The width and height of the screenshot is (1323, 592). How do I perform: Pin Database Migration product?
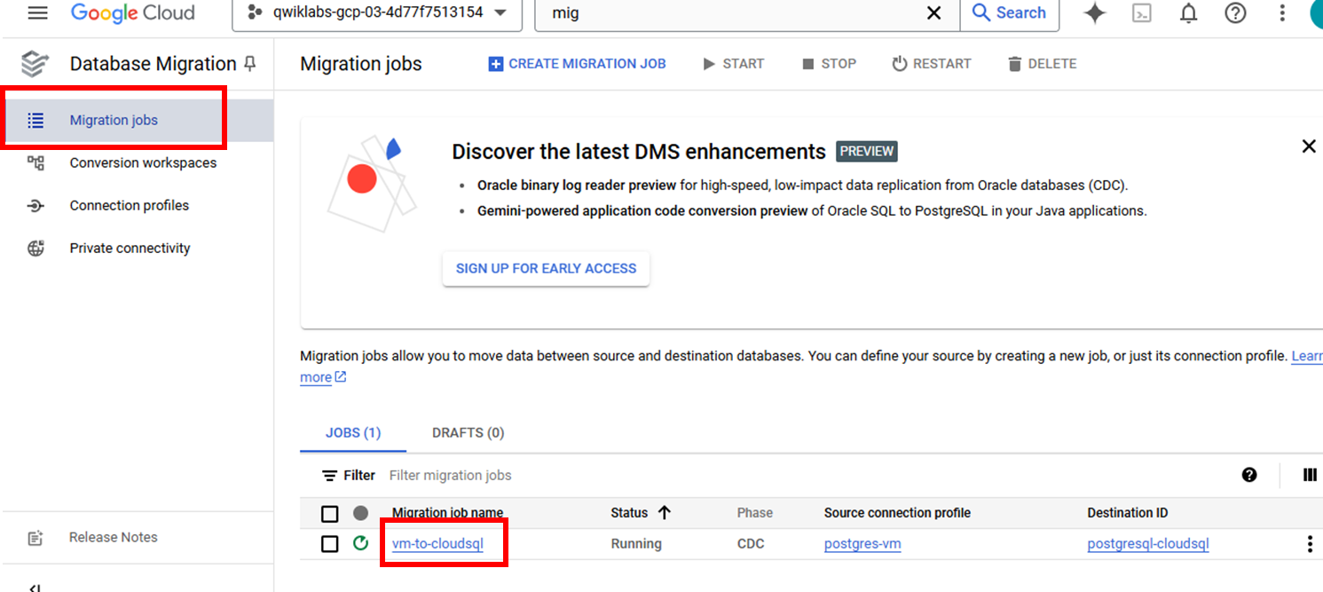(250, 63)
